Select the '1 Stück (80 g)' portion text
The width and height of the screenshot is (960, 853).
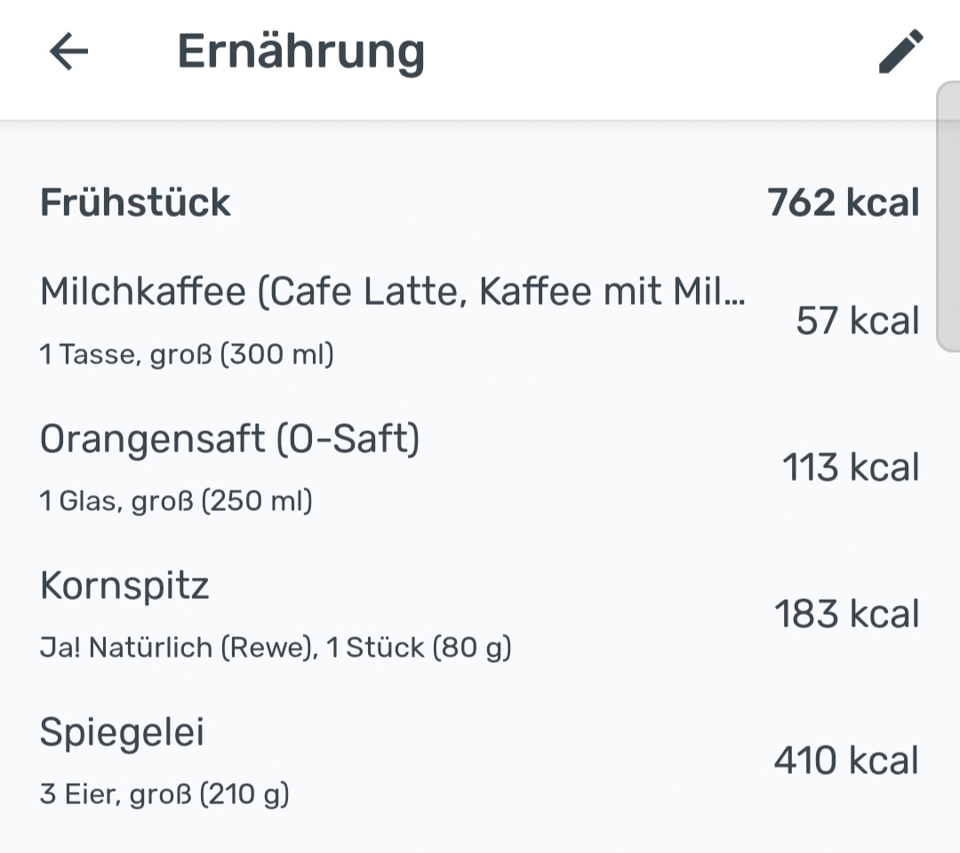(x=419, y=648)
